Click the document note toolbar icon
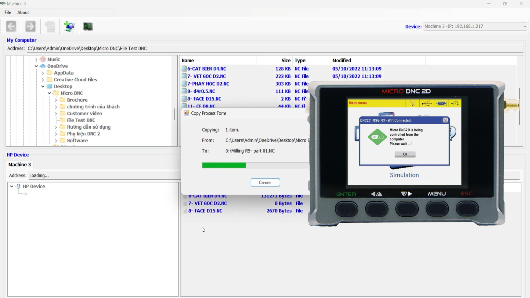 tap(50, 26)
